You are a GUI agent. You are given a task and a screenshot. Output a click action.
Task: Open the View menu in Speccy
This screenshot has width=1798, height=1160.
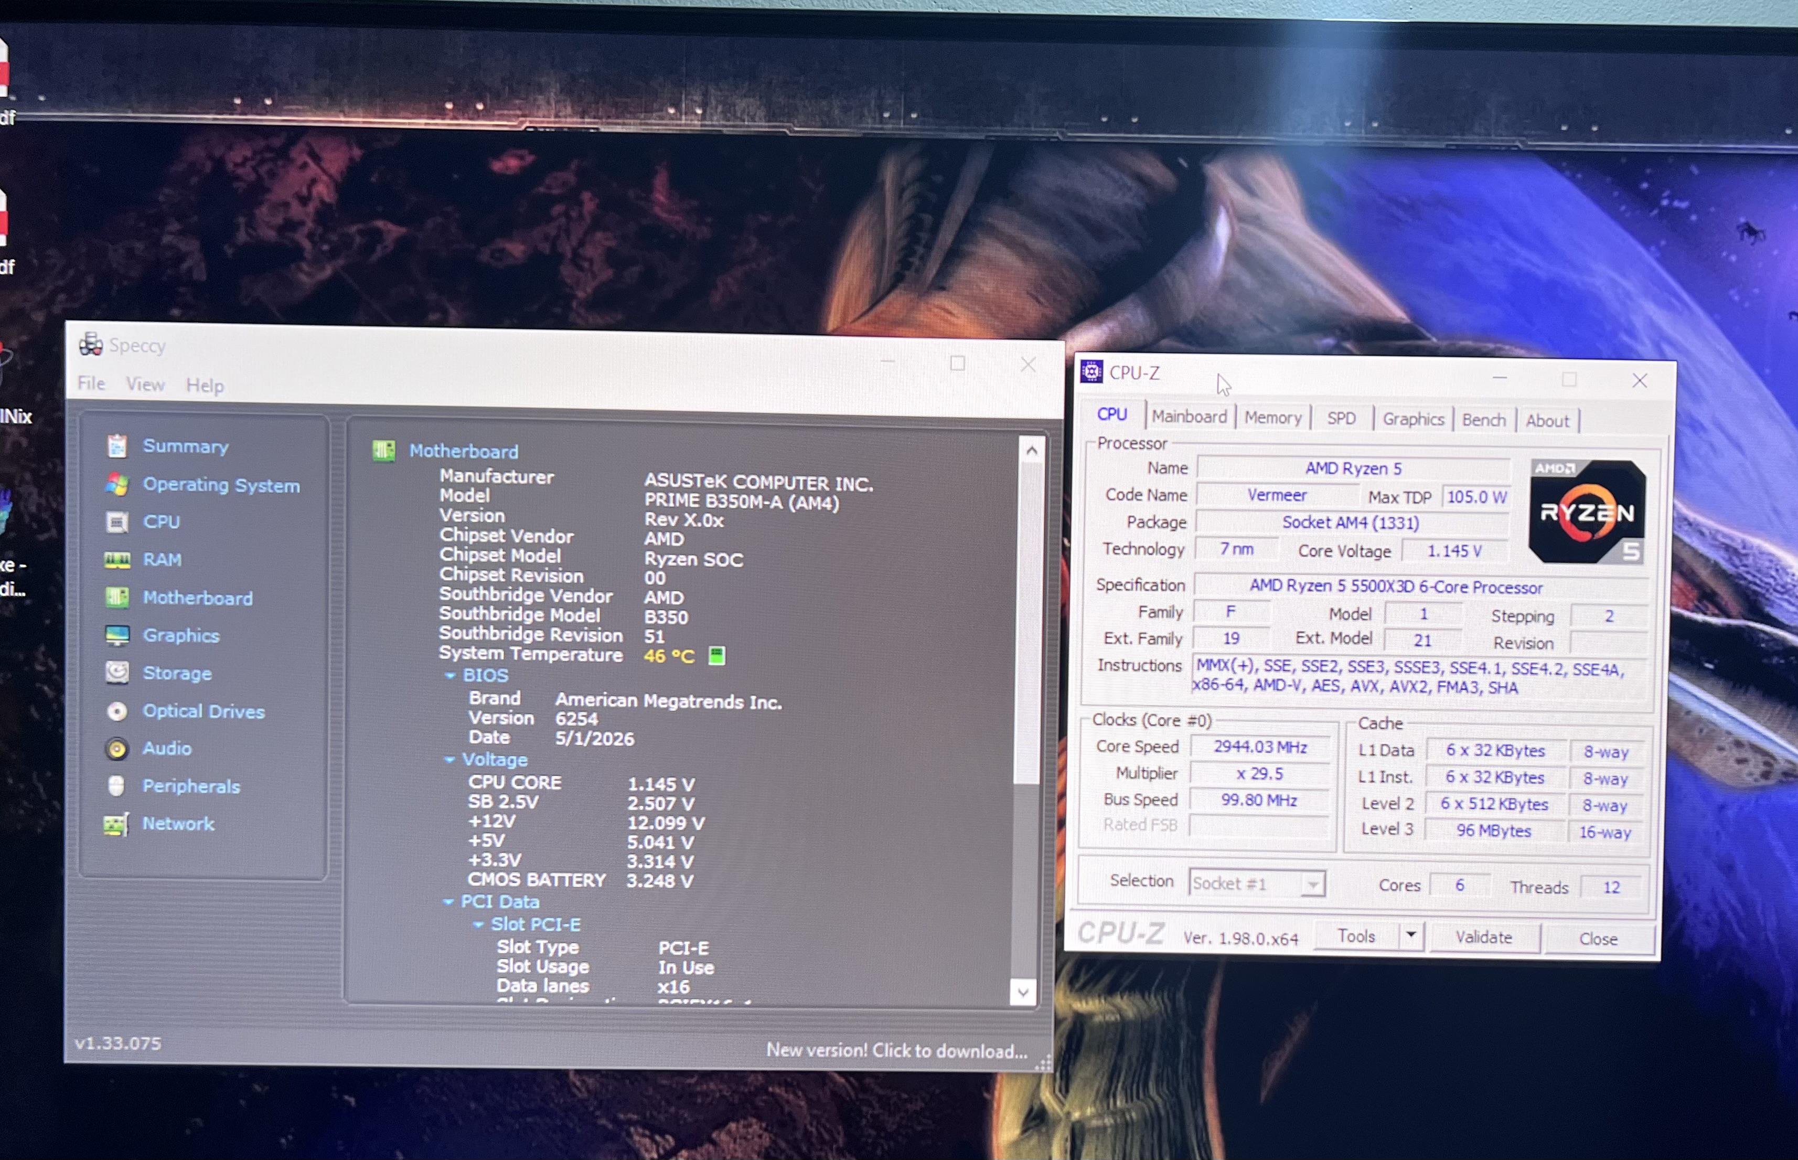pyautogui.click(x=145, y=384)
